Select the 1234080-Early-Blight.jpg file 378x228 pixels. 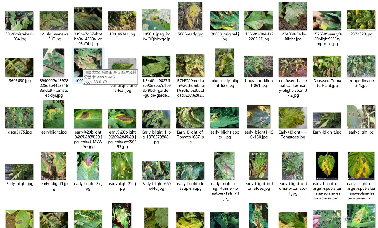coord(293,16)
